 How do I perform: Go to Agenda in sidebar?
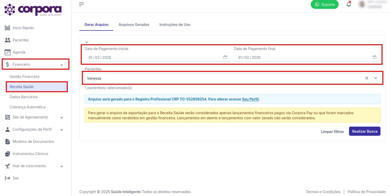tap(19, 52)
